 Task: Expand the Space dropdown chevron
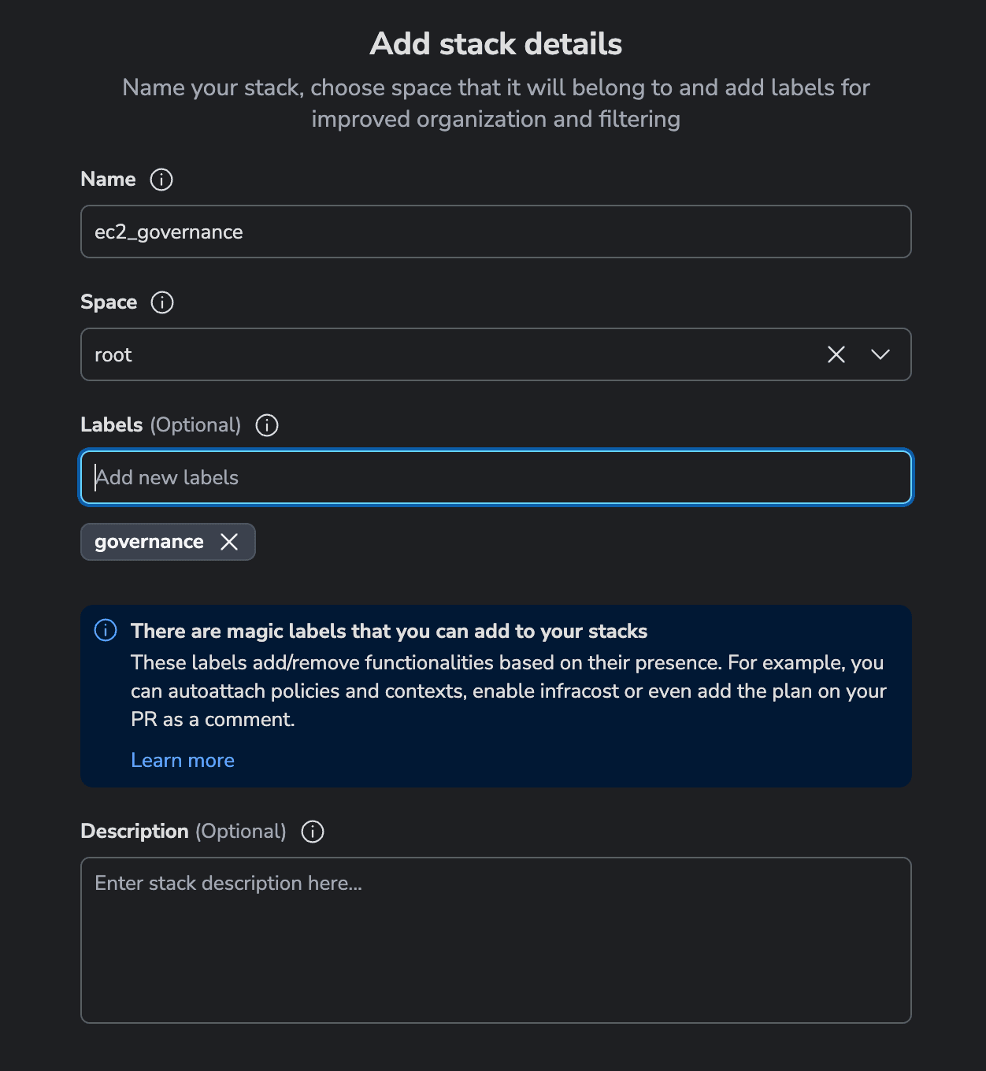[x=880, y=354]
